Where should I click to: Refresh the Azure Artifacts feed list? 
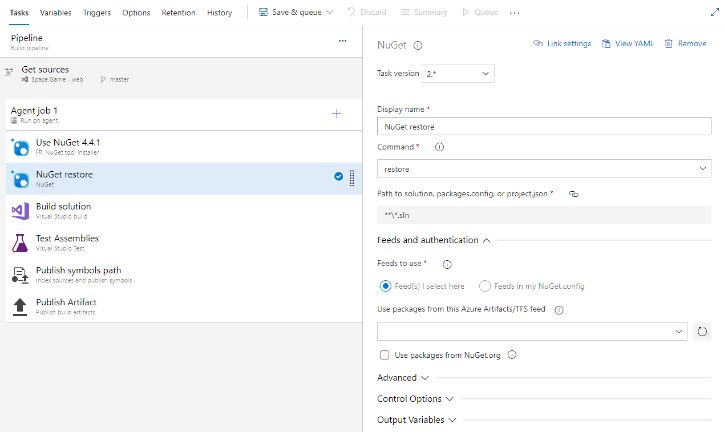pos(702,332)
